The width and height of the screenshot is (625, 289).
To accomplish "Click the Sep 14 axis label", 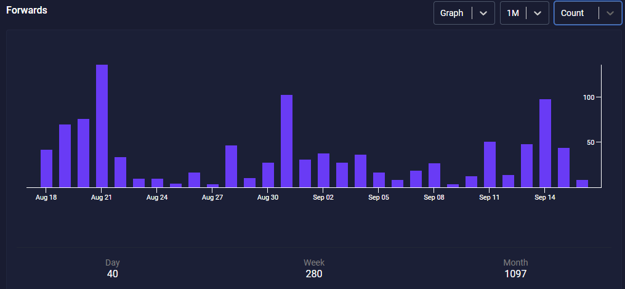I will coord(546,197).
